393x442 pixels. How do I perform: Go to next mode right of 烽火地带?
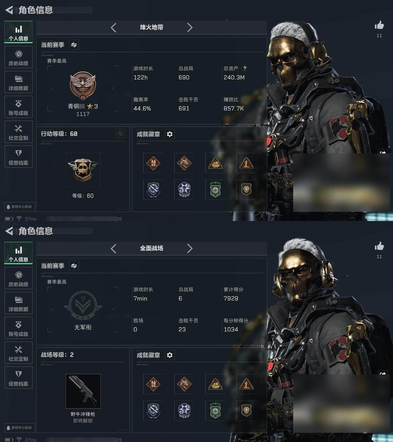(x=190, y=28)
